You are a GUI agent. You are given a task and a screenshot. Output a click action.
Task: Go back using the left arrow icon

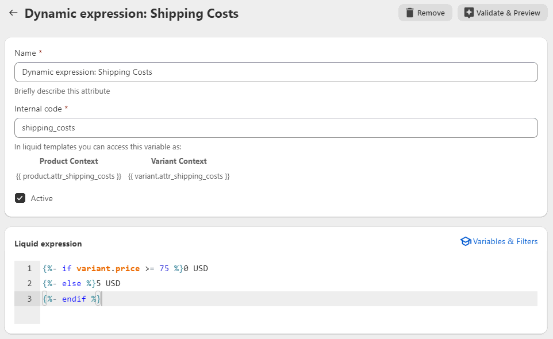pyautogui.click(x=13, y=13)
